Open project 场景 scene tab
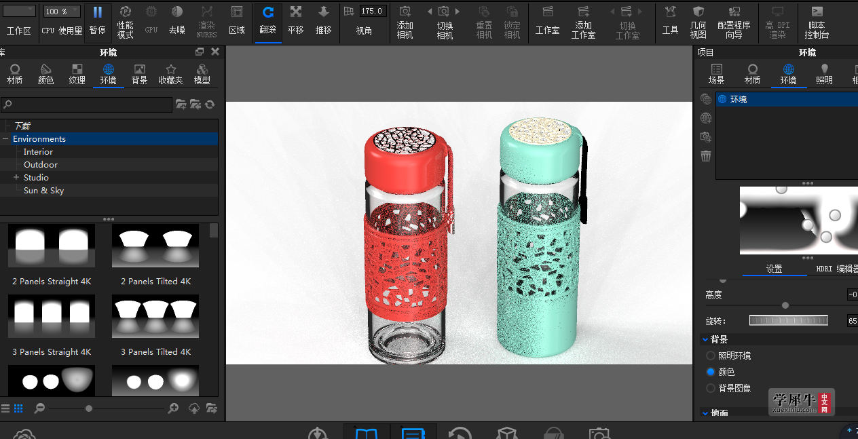This screenshot has height=439, width=858. pyautogui.click(x=716, y=75)
